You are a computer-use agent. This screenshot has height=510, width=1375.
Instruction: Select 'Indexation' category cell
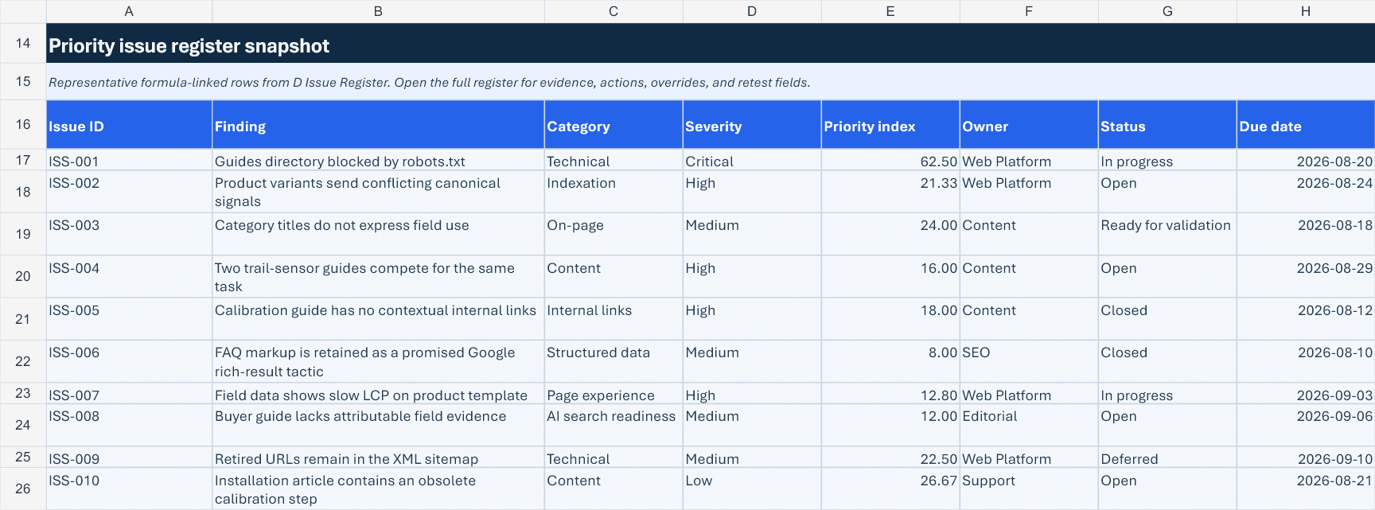tap(613, 192)
